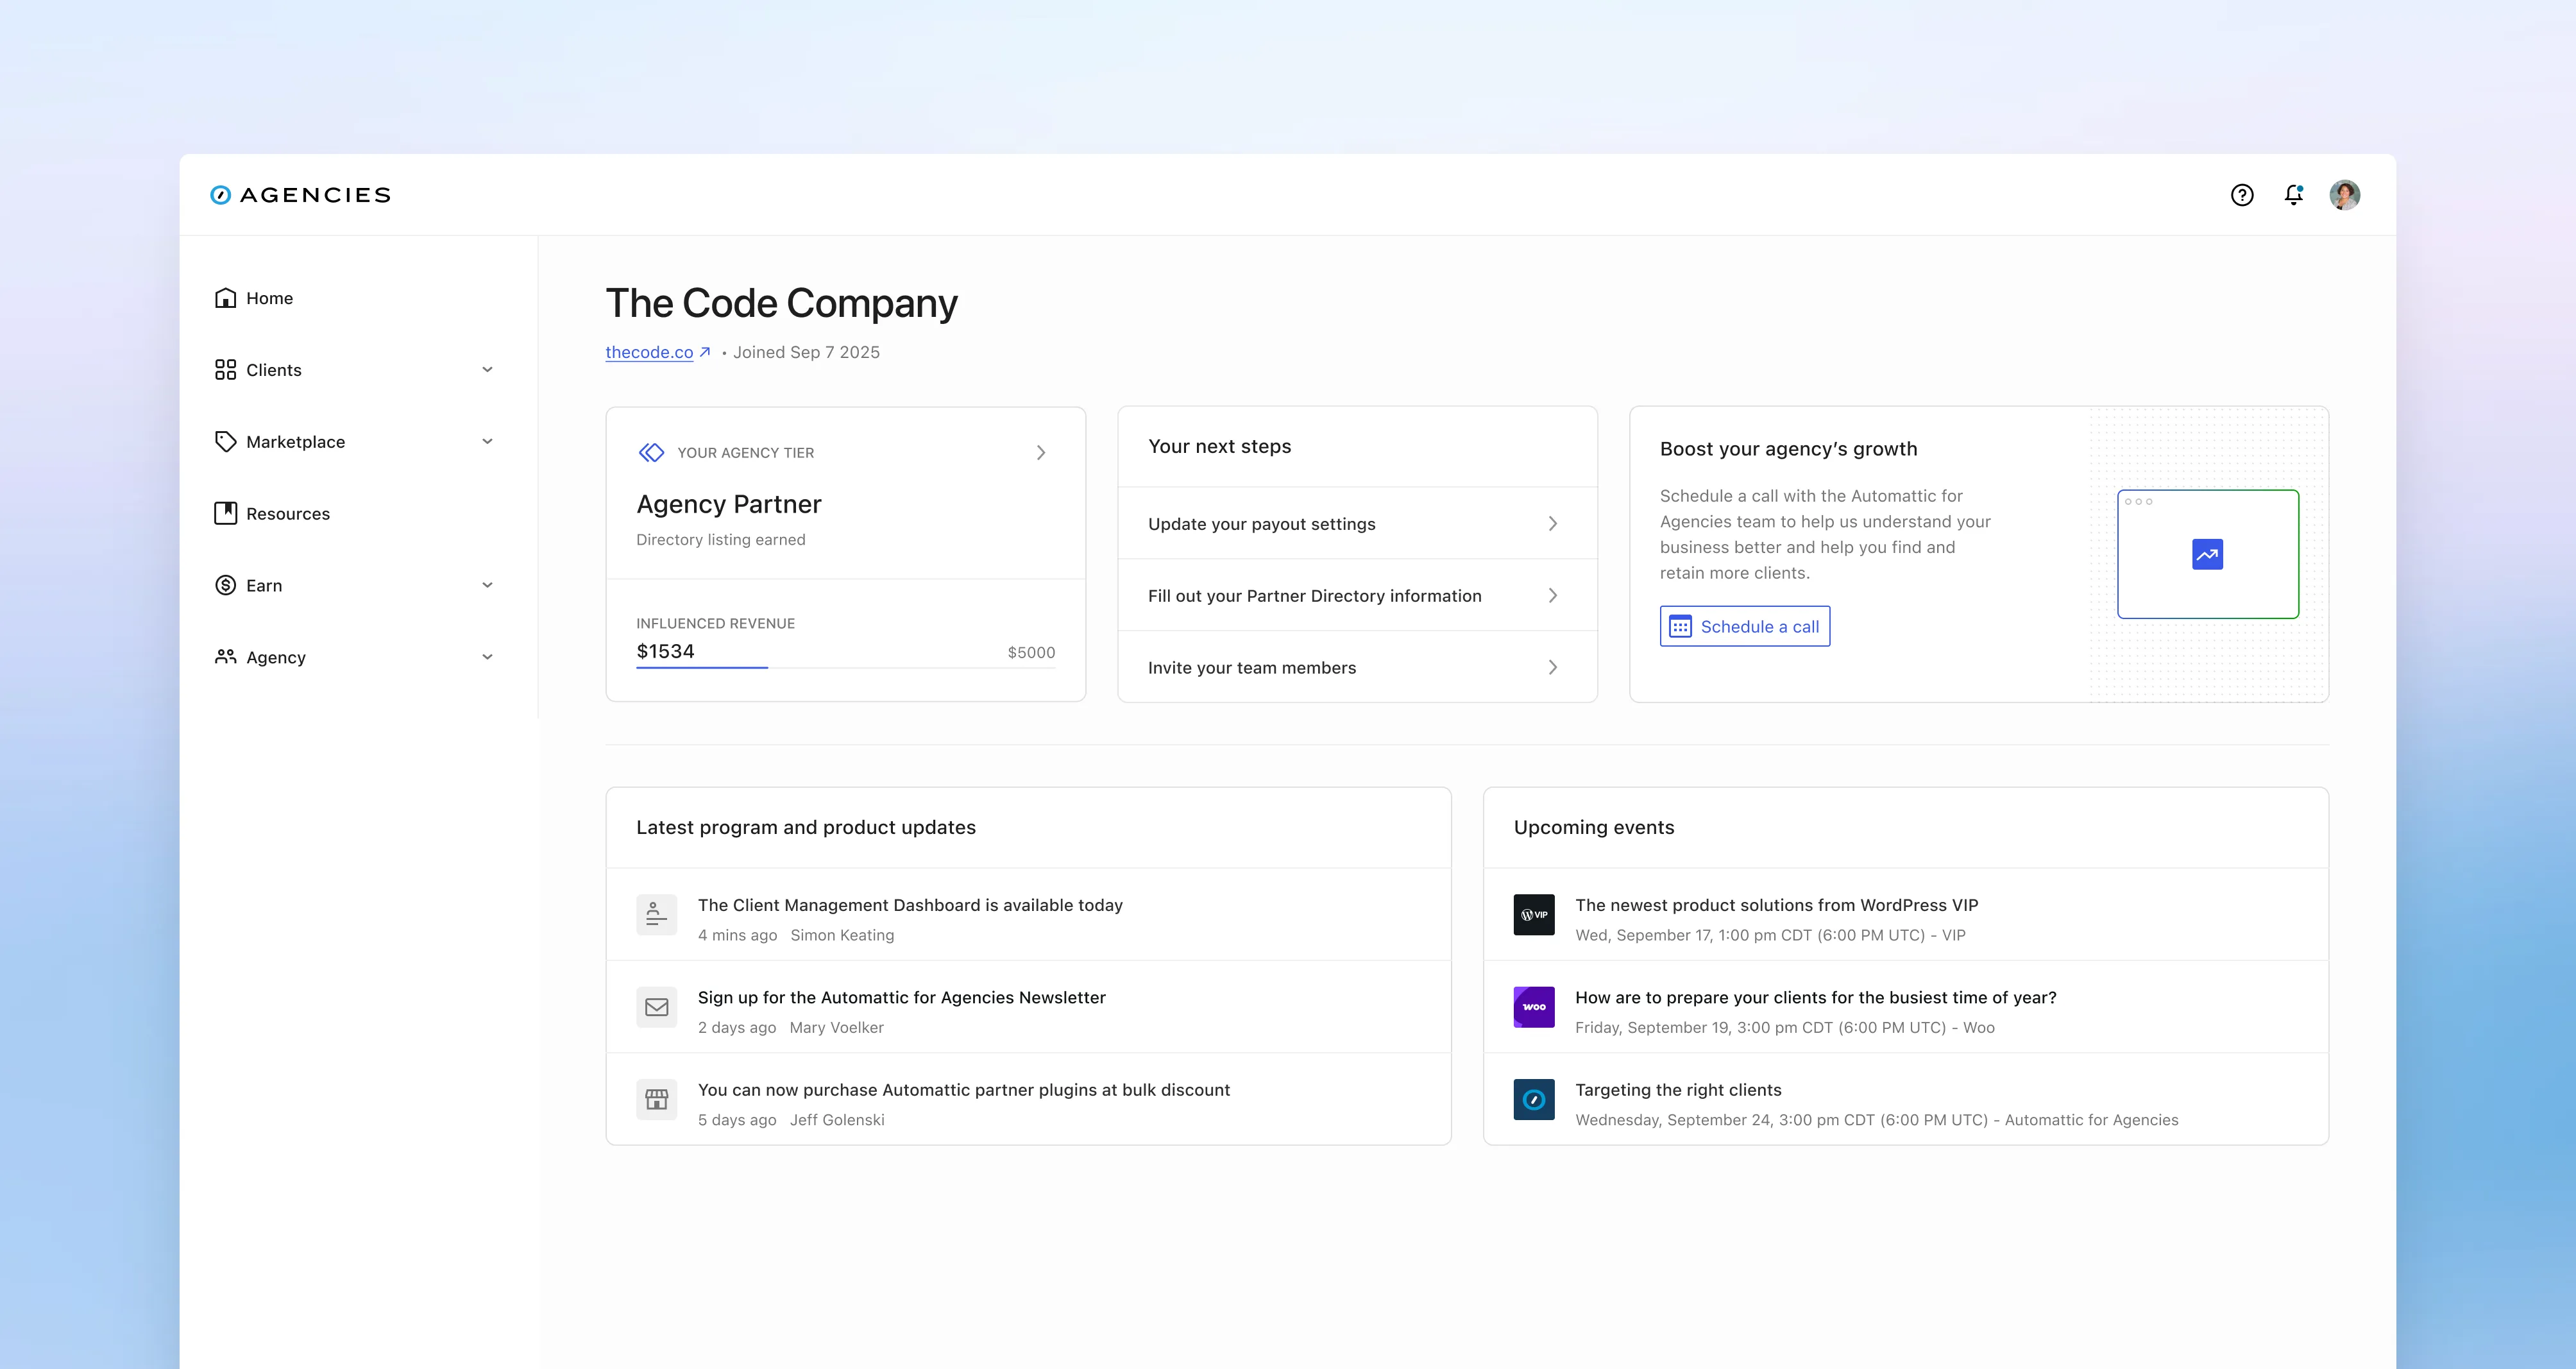Click the Schedule a call button
2576x1369 pixels.
pyautogui.click(x=1744, y=626)
